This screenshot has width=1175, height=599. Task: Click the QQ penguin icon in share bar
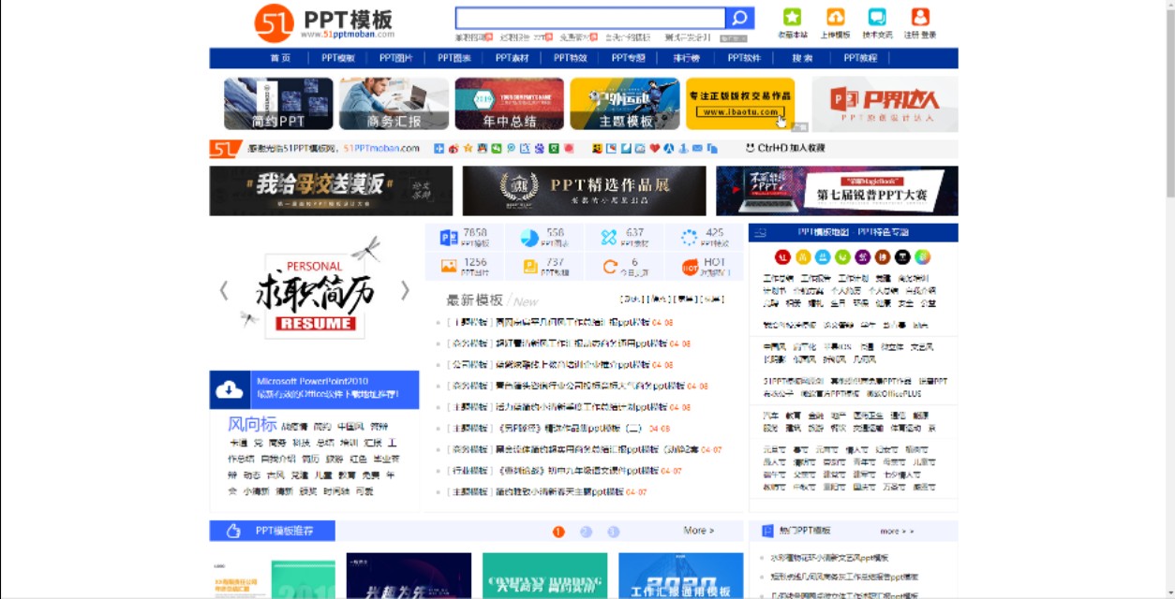(482, 148)
